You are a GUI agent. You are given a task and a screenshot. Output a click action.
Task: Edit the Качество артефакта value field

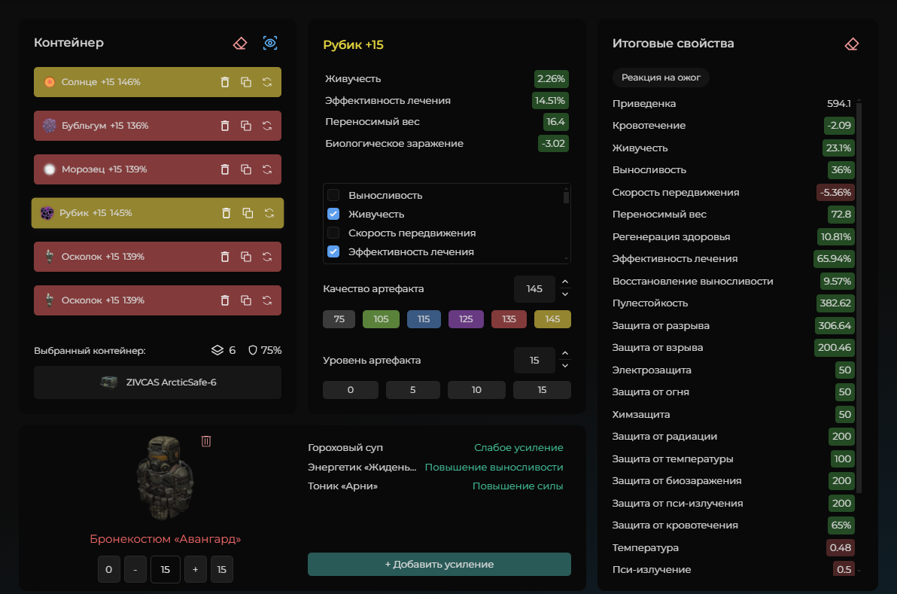coord(534,289)
